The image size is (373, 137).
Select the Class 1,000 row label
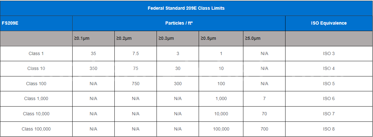point(36,99)
